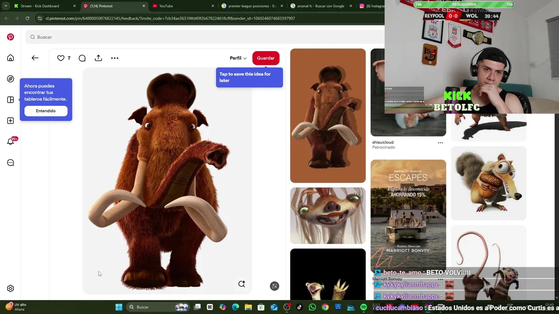Open the Windows Start menu
Image resolution: width=559 pixels, height=314 pixels.
pos(119,307)
